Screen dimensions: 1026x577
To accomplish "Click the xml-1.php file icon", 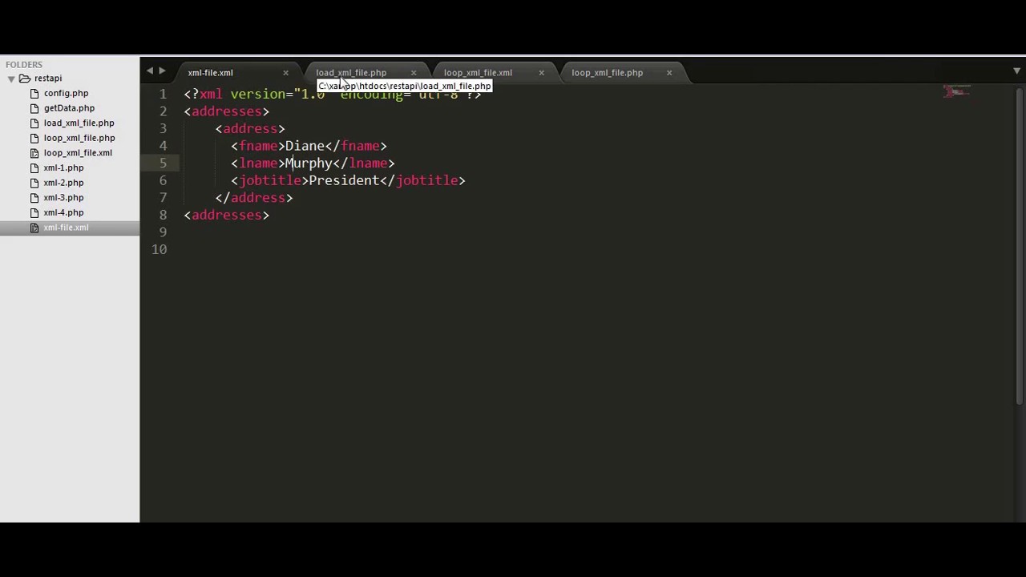I will 34,167.
